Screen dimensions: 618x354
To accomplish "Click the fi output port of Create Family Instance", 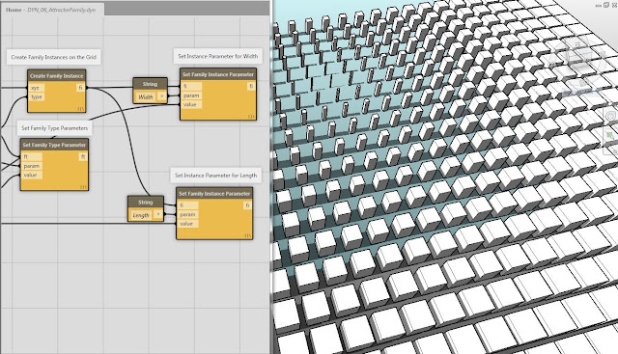I will coord(80,88).
